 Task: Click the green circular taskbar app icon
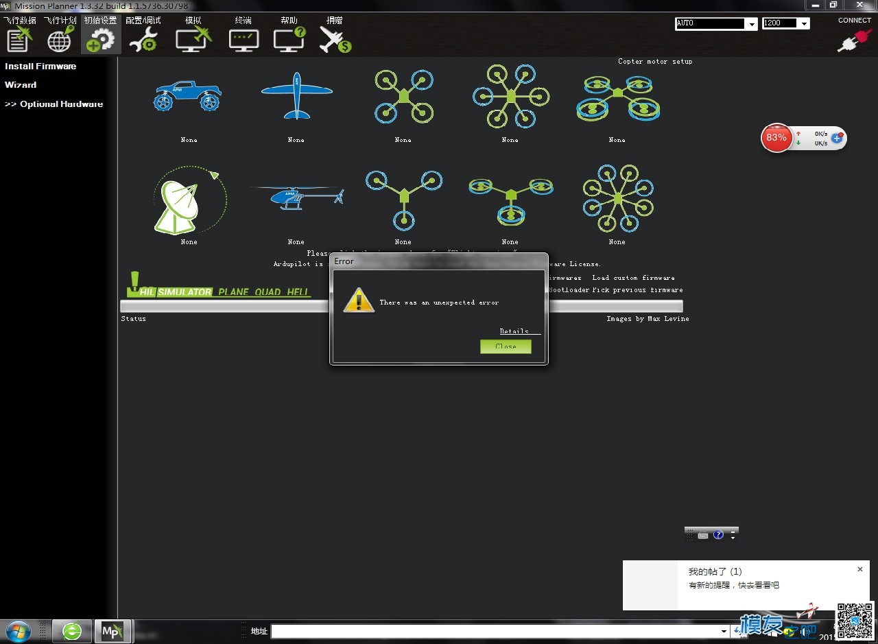(x=72, y=631)
